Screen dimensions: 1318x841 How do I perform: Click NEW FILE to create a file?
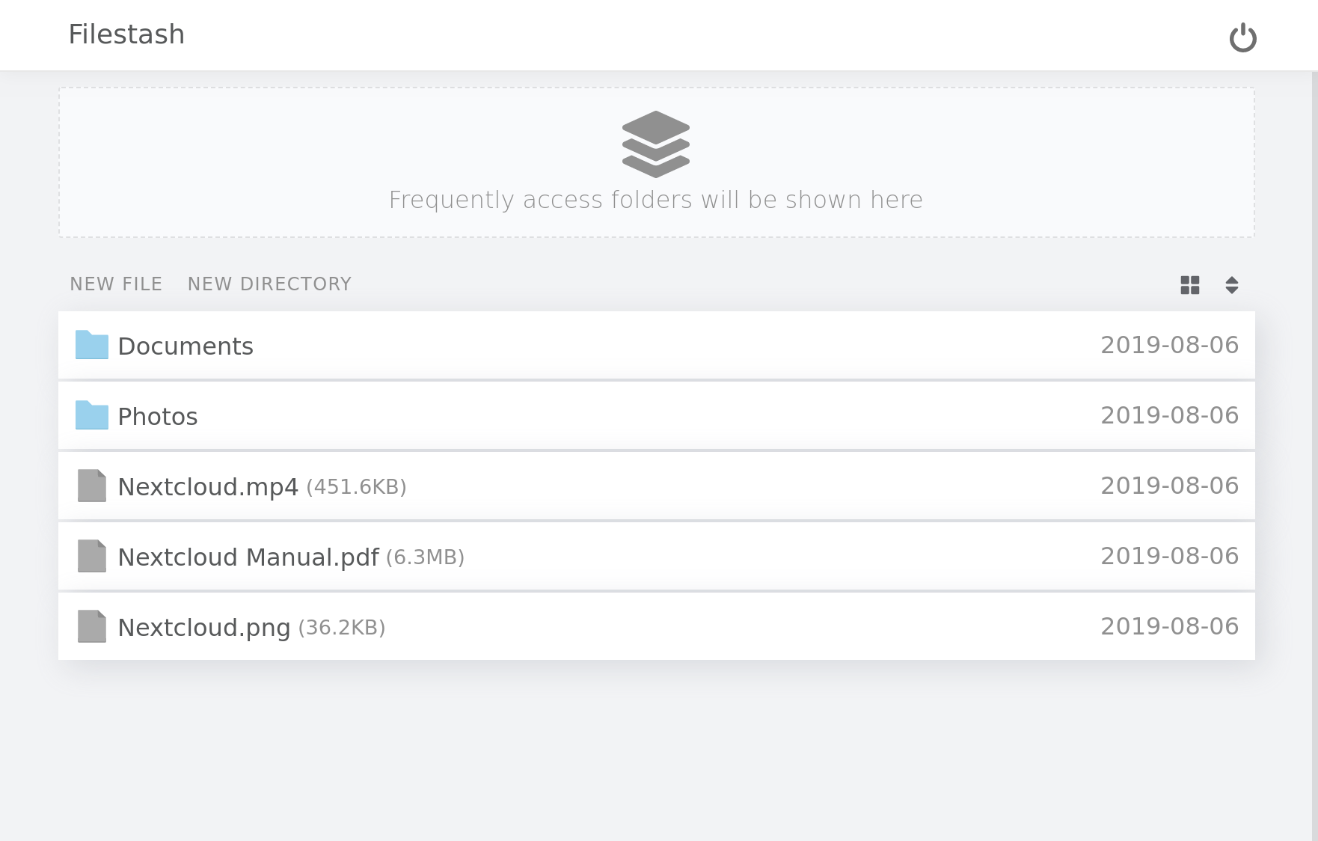(116, 284)
